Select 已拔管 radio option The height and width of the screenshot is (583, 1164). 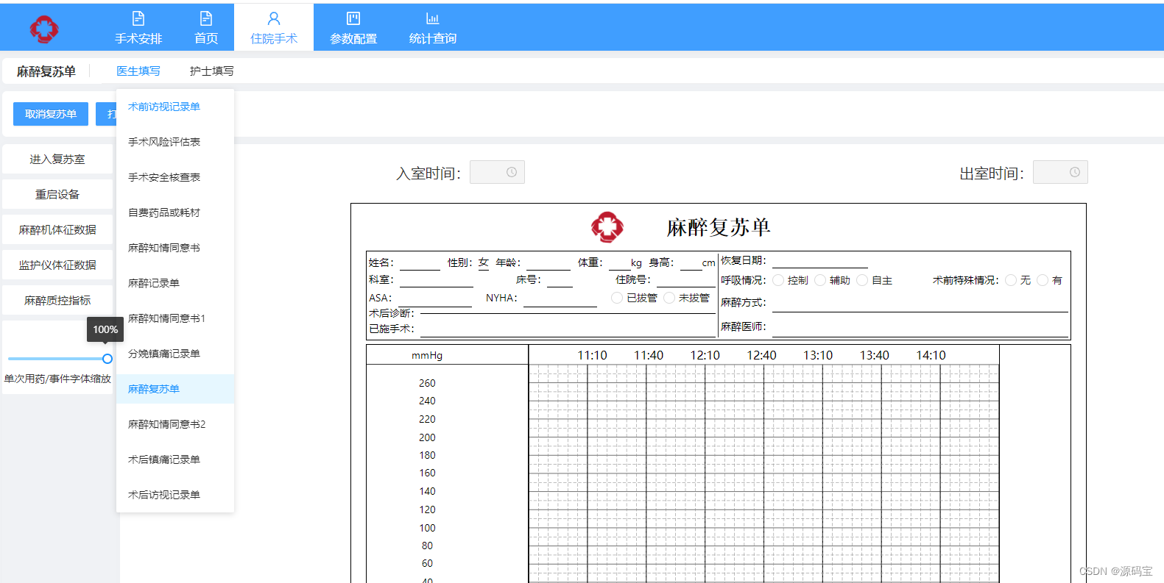[x=617, y=298]
